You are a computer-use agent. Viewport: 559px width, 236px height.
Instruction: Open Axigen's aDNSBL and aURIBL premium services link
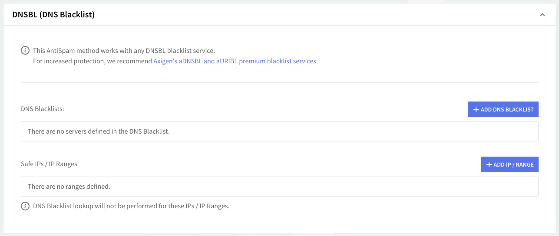point(235,61)
